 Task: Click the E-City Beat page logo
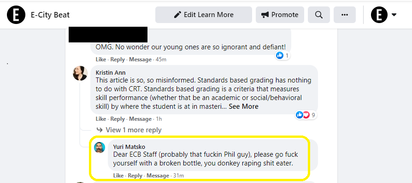tap(16, 15)
